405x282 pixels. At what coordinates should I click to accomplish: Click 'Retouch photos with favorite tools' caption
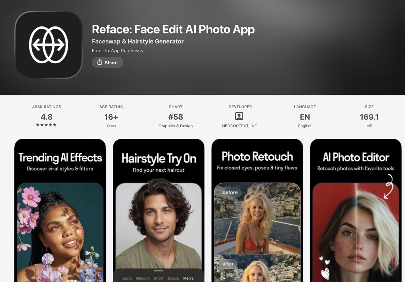coord(356,169)
